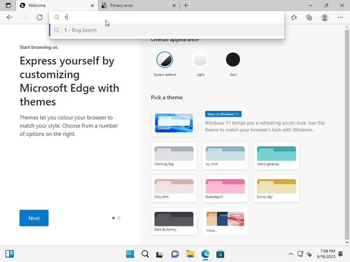Image resolution: width=350 pixels, height=262 pixels.
Task: Pick the Default theme
Action: click(174, 123)
